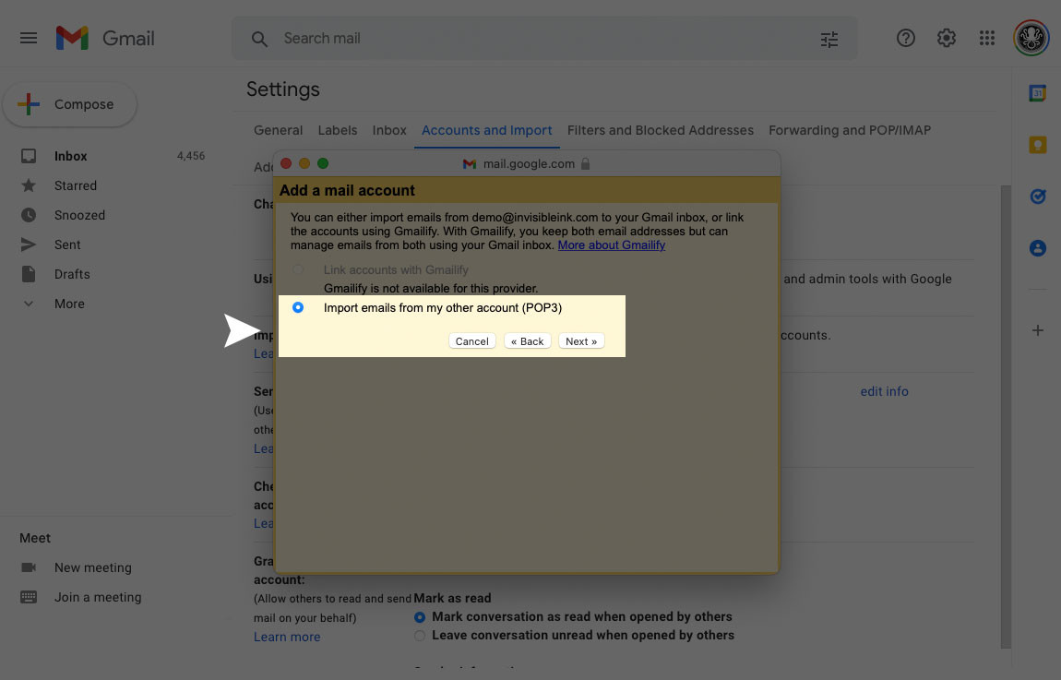The width and height of the screenshot is (1061, 680).
Task: Open the Settings gear icon
Action: [946, 38]
